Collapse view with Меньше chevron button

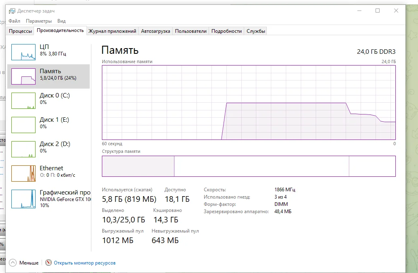(x=13, y=263)
